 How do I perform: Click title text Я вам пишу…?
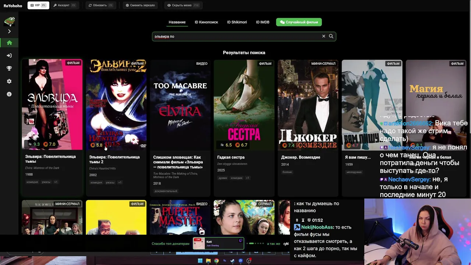point(358,157)
